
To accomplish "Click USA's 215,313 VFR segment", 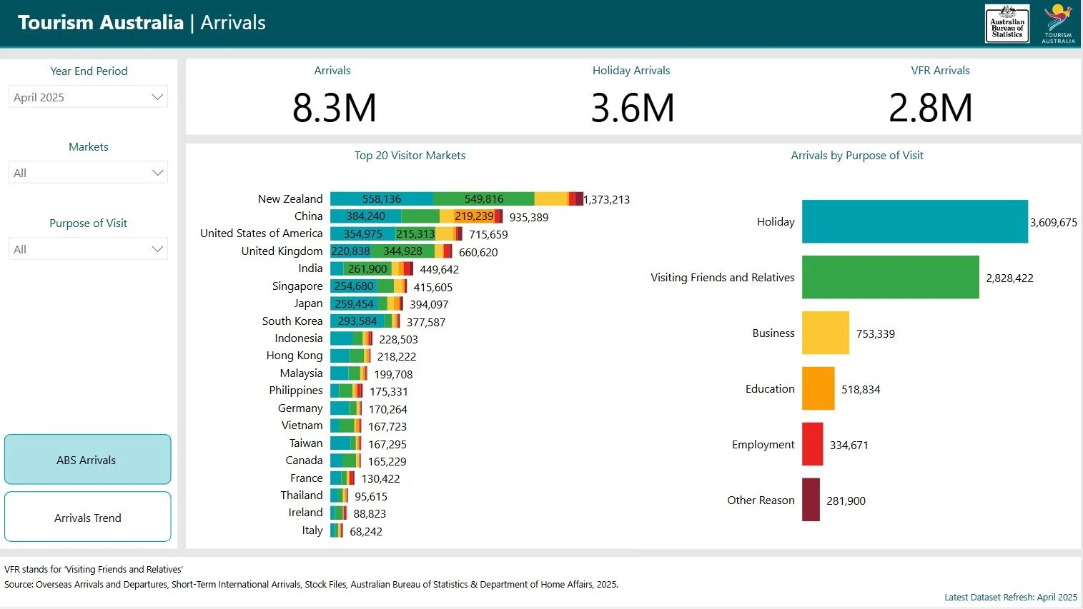I will 416,234.
